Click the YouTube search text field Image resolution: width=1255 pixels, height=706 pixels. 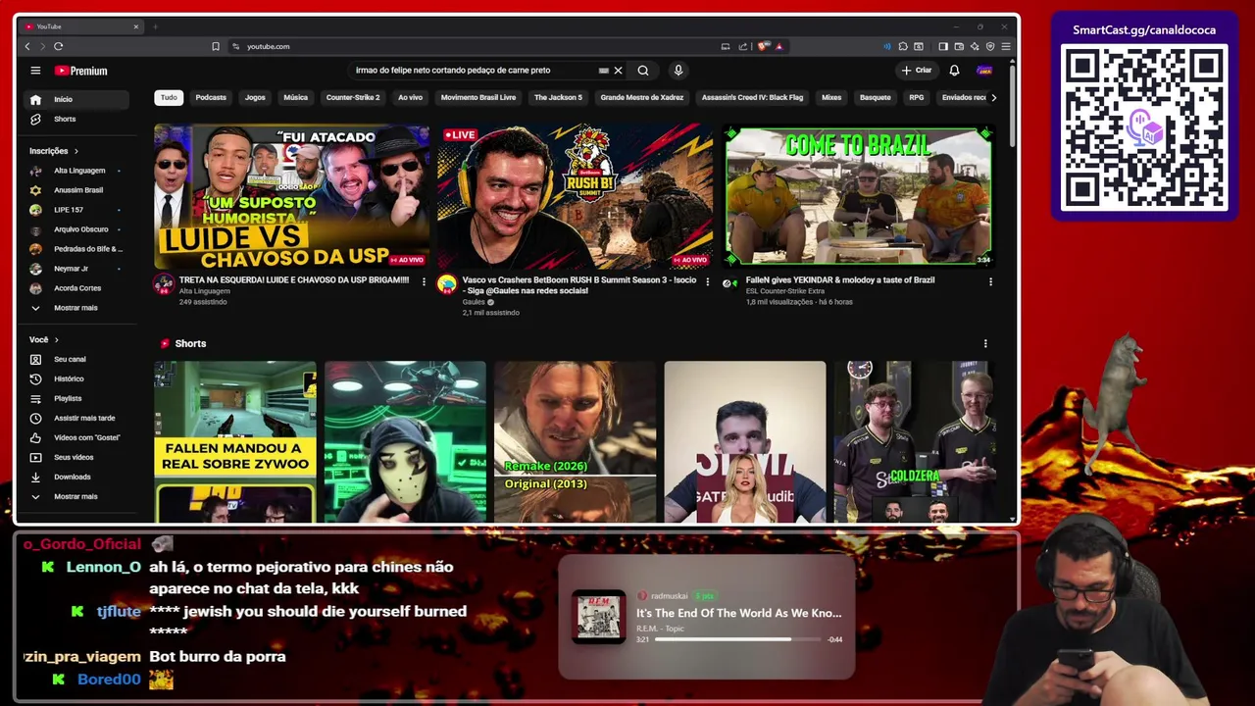click(x=474, y=71)
